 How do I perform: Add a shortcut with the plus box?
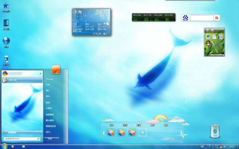click(x=143, y=132)
